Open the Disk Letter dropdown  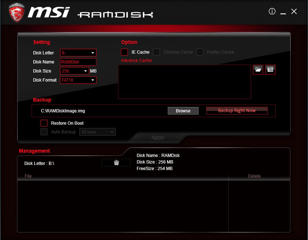pyautogui.click(x=78, y=53)
